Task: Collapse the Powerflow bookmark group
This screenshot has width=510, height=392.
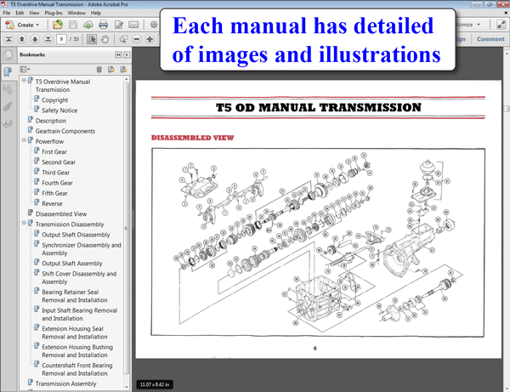Action: 25,142
